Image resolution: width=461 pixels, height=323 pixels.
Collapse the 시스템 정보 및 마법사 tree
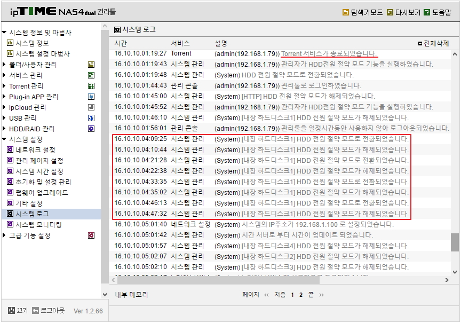(4, 33)
